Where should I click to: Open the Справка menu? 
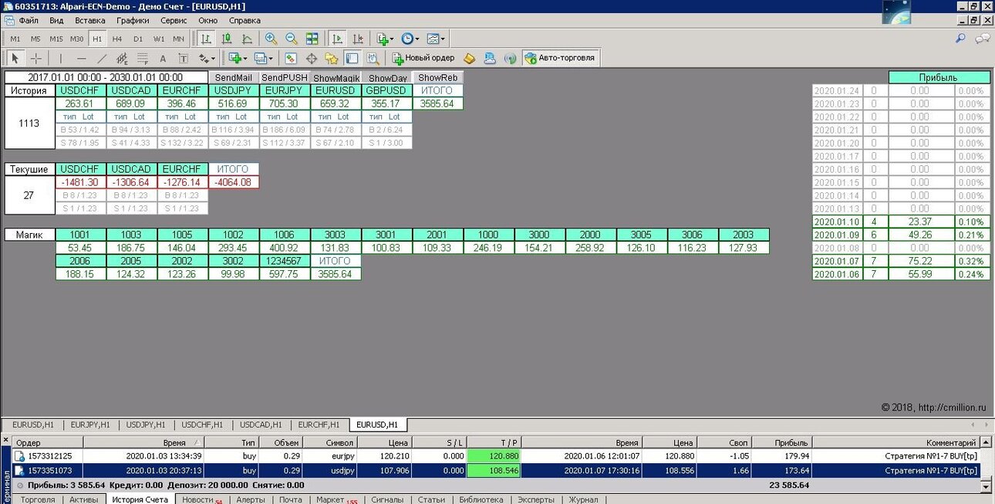coord(245,21)
